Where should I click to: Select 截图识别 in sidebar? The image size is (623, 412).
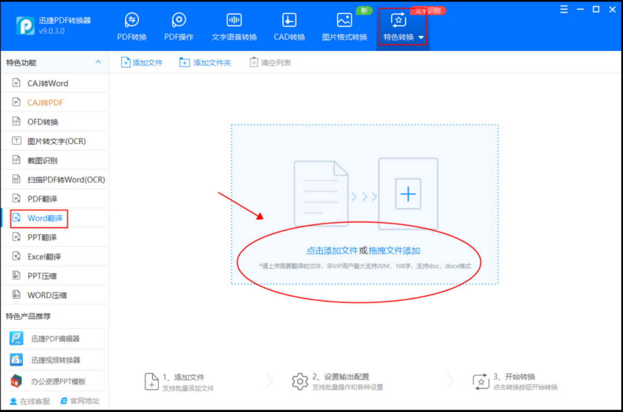55,160
